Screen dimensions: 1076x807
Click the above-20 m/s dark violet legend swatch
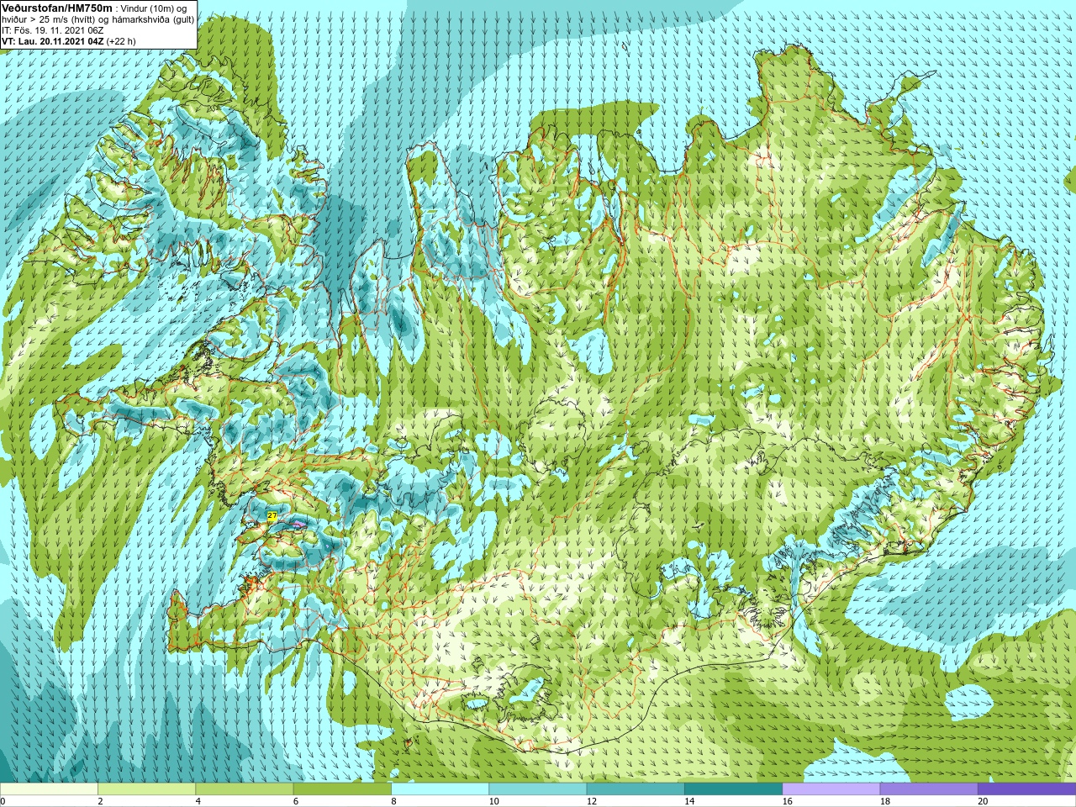tap(1026, 789)
